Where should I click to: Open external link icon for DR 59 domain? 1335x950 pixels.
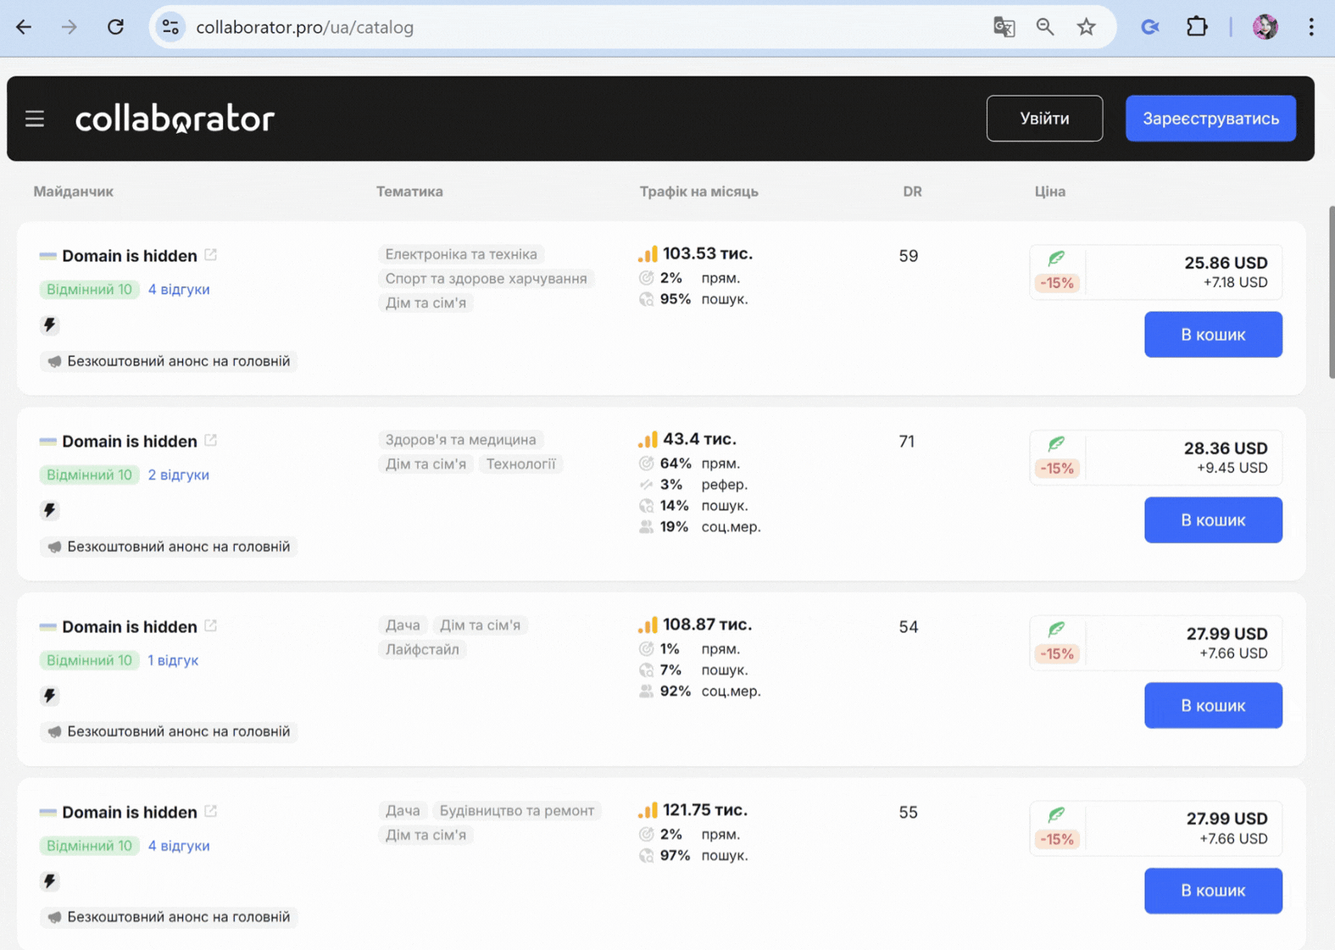pos(211,254)
